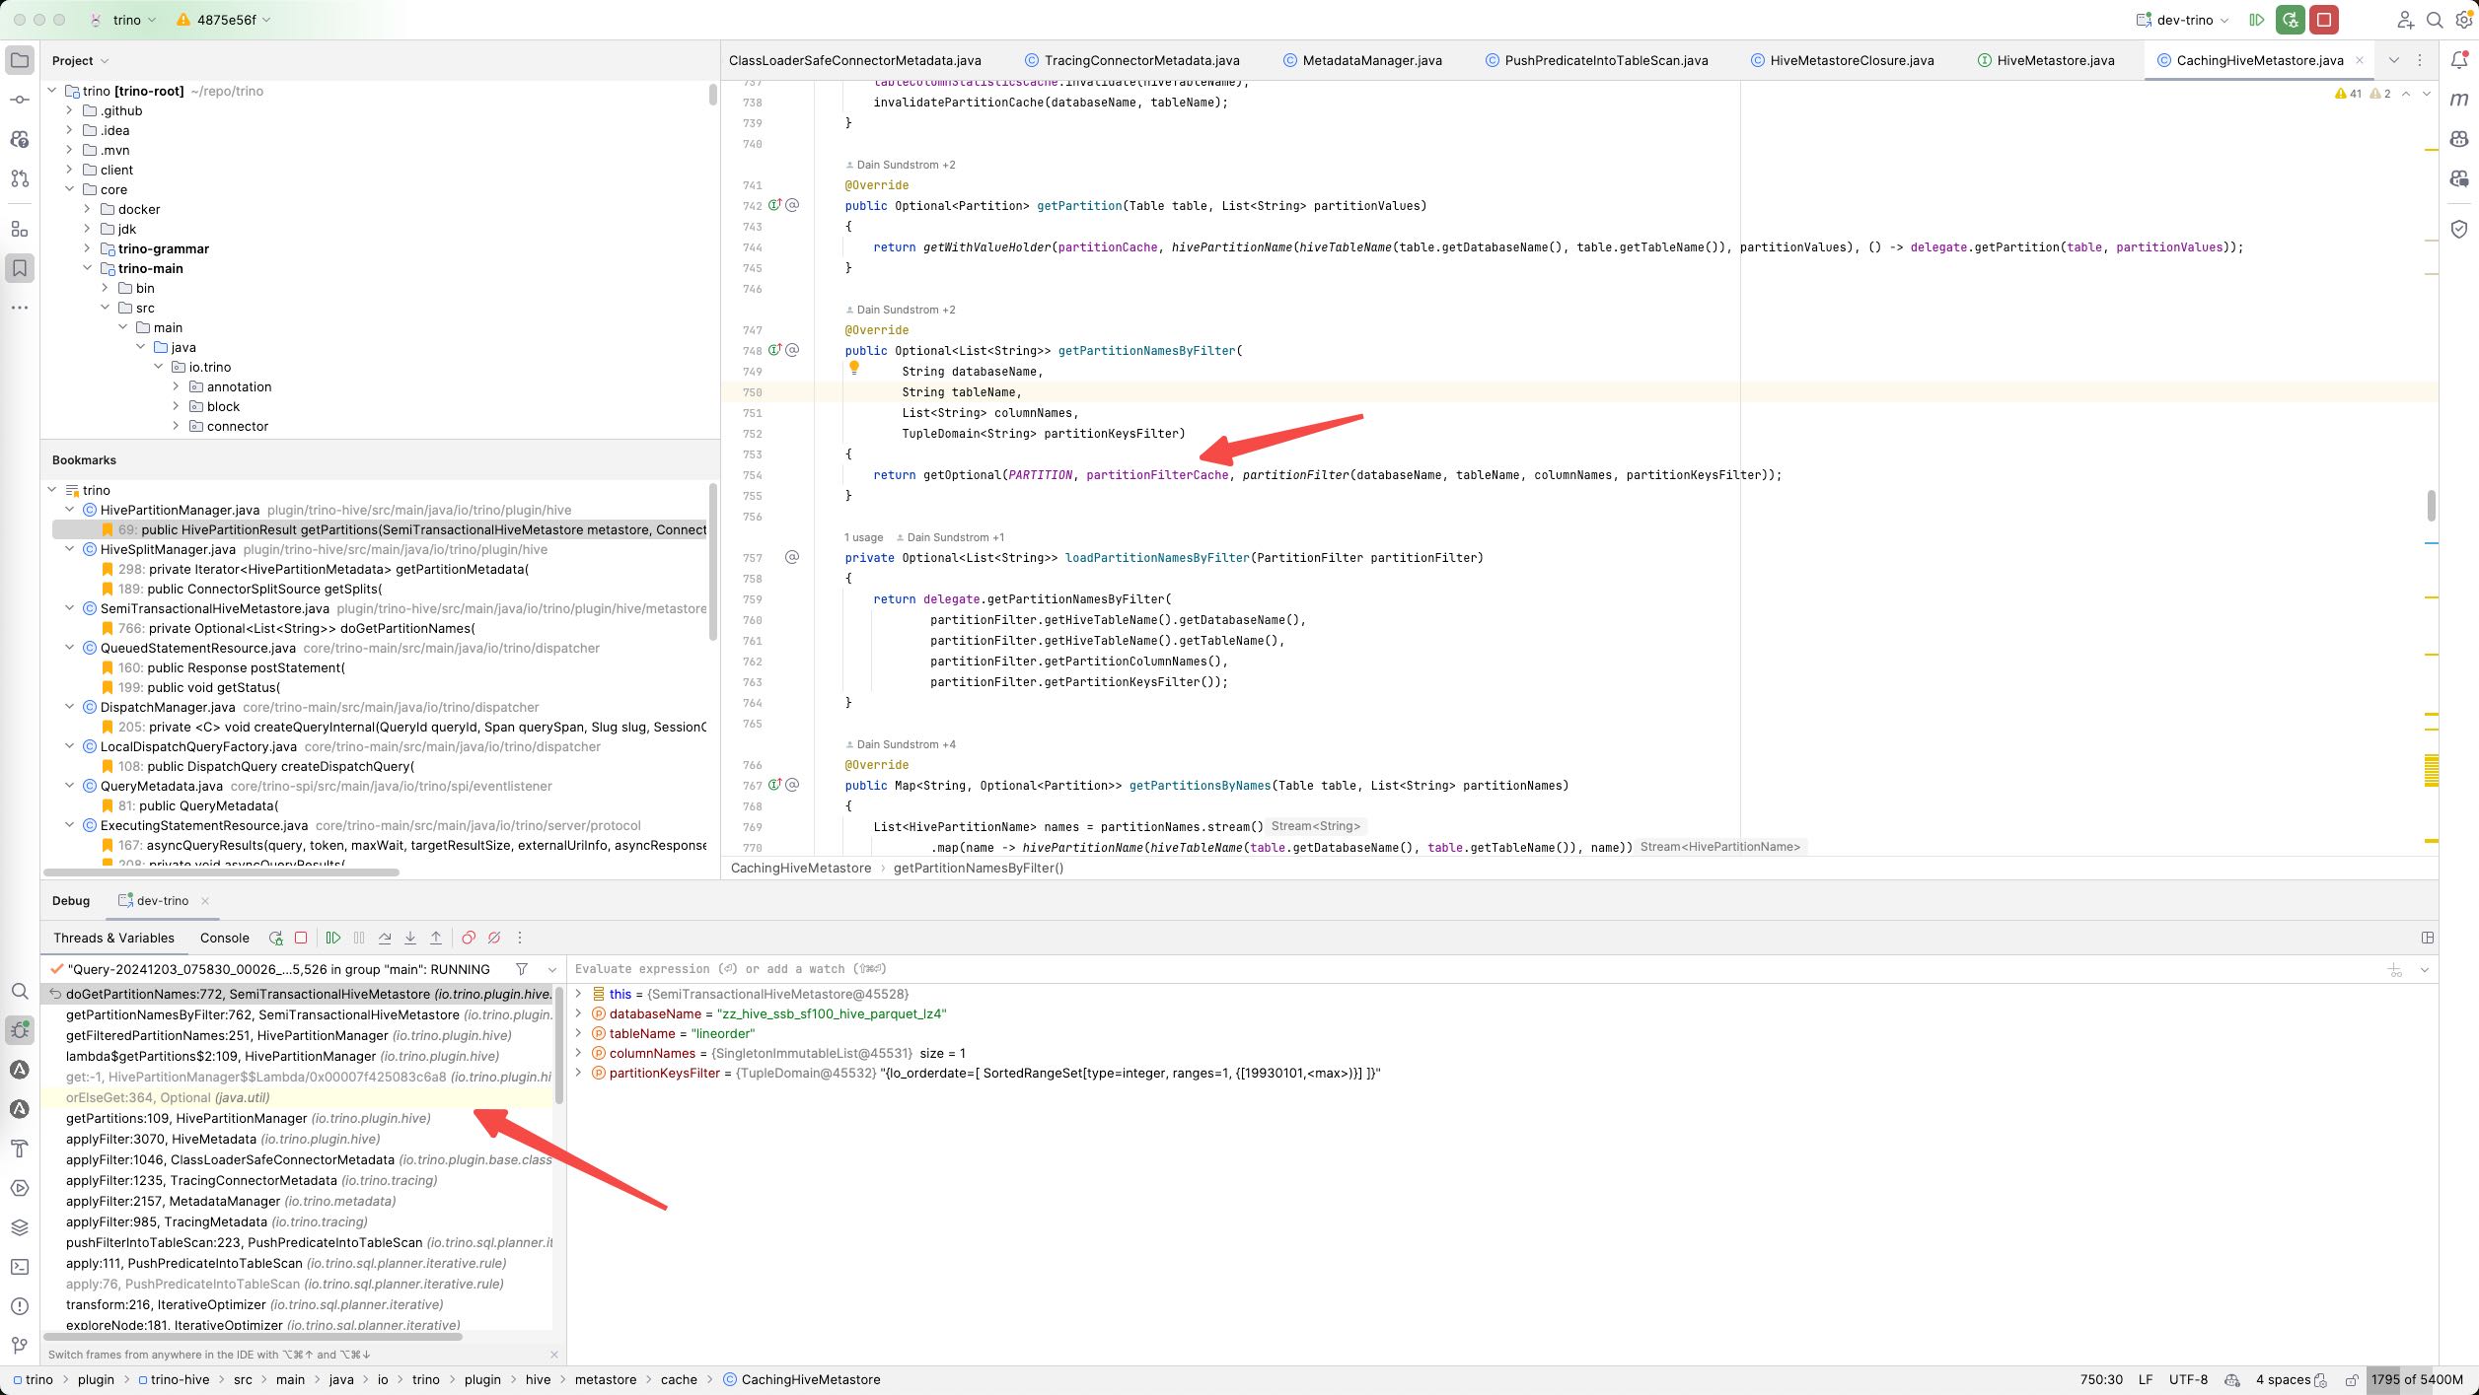2479x1395 pixels.
Task: Click the Step Over button
Action: [x=385, y=938]
